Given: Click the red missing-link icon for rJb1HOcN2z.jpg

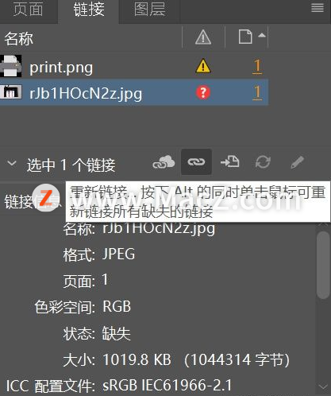Looking at the screenshot, I should pos(203,92).
